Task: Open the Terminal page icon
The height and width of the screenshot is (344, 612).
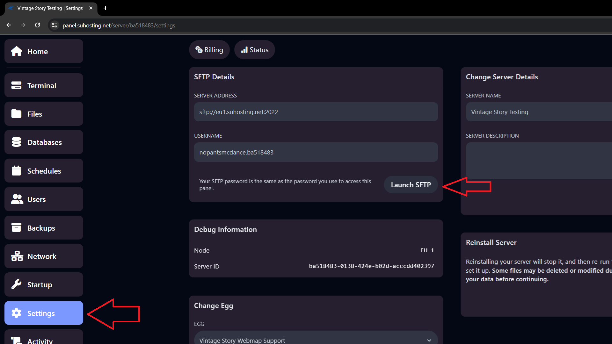Action: point(16,85)
